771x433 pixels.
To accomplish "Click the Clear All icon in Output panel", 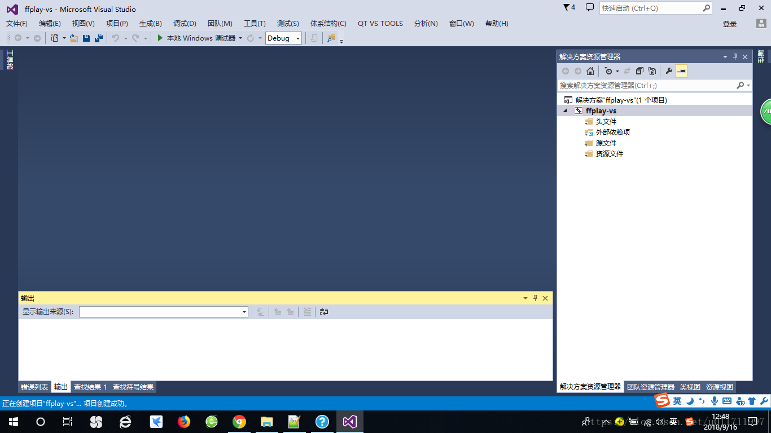I will [x=308, y=312].
